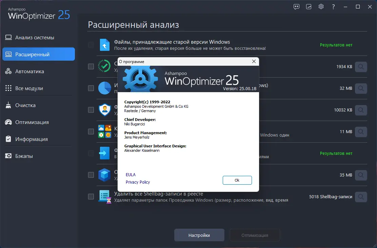This screenshot has height=248, width=377.
Task: Toggle checkbox for old Windows version files
Action: 91,45
